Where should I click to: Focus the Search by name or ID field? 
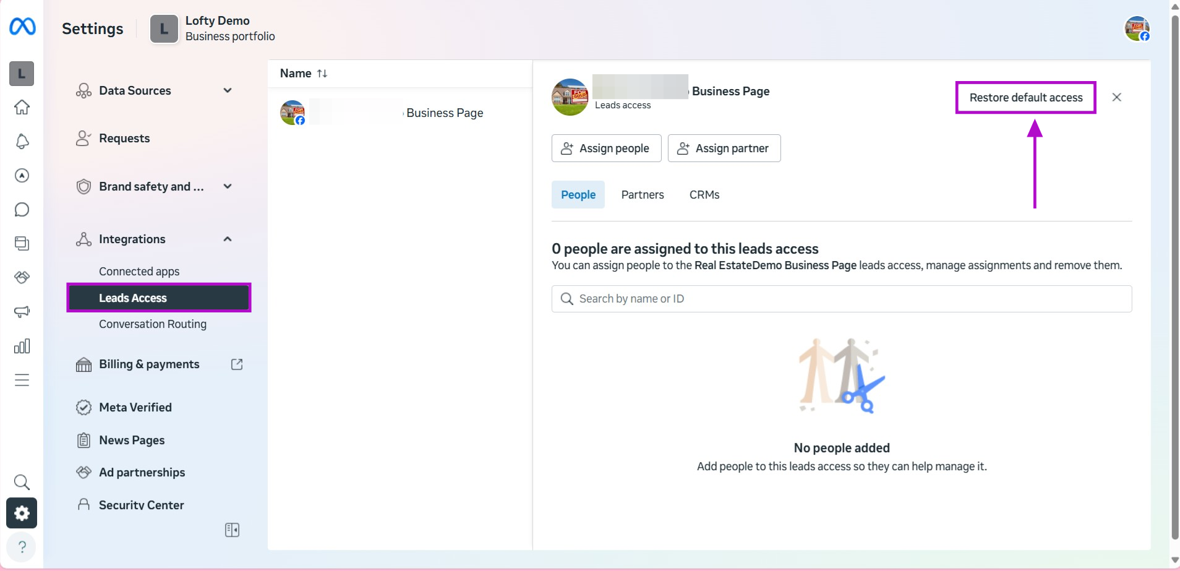coord(841,299)
